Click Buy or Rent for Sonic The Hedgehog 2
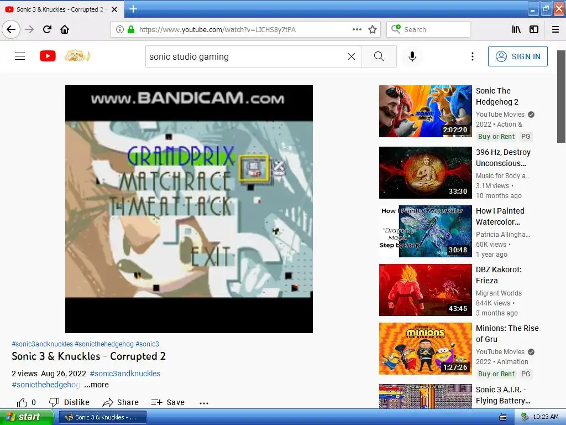The image size is (566, 425). (x=496, y=137)
